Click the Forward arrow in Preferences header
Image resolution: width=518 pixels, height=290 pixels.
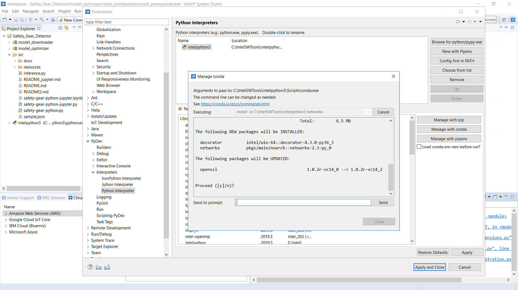pos(469,22)
